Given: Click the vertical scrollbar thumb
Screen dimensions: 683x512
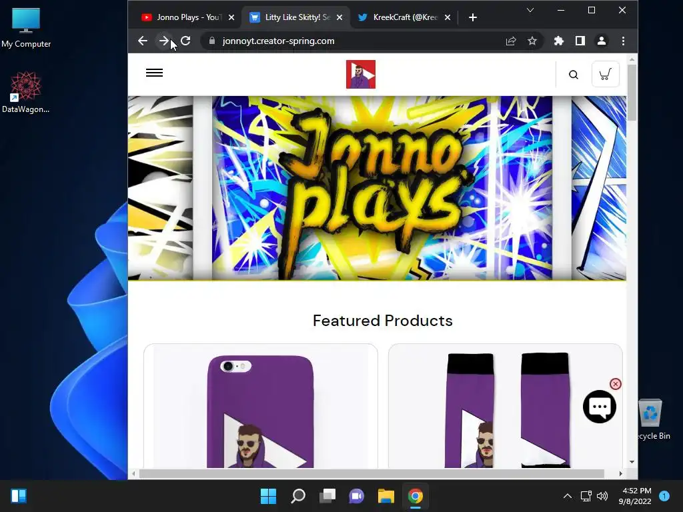Looking at the screenshot, I should tap(632, 93).
